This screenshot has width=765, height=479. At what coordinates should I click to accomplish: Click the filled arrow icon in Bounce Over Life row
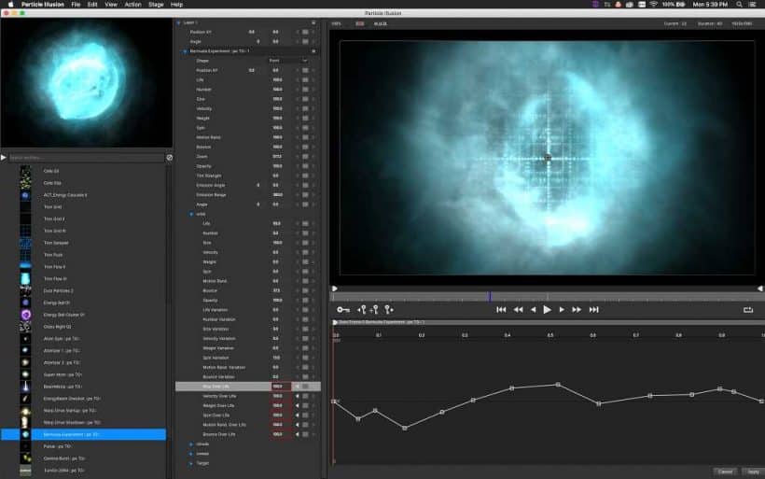pyautogui.click(x=297, y=434)
